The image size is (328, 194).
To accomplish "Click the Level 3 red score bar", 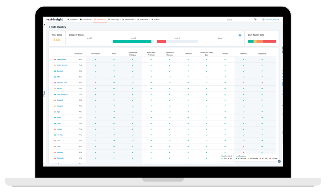I will tap(161, 42).
